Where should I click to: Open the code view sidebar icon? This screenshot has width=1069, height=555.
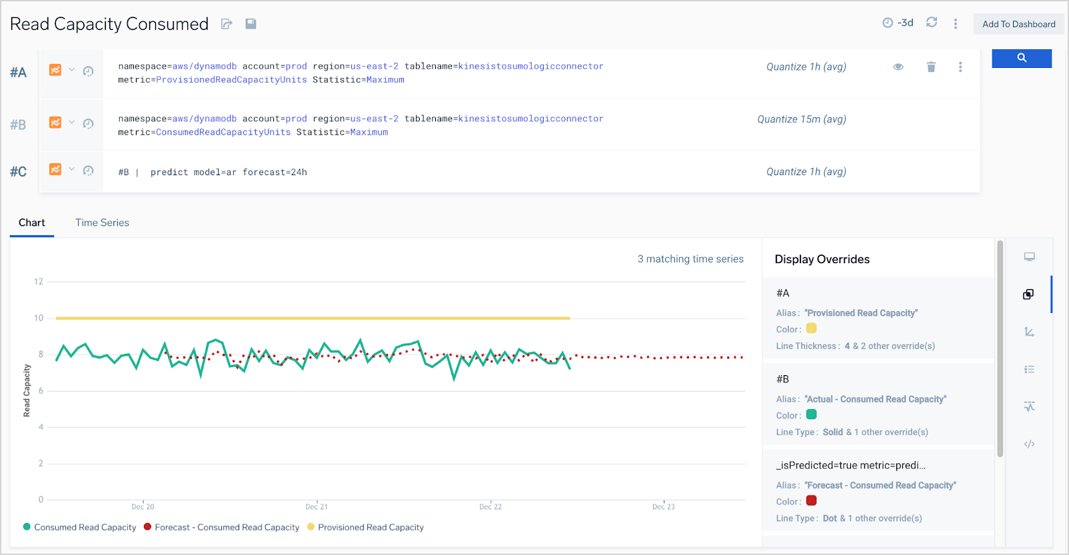click(1029, 444)
